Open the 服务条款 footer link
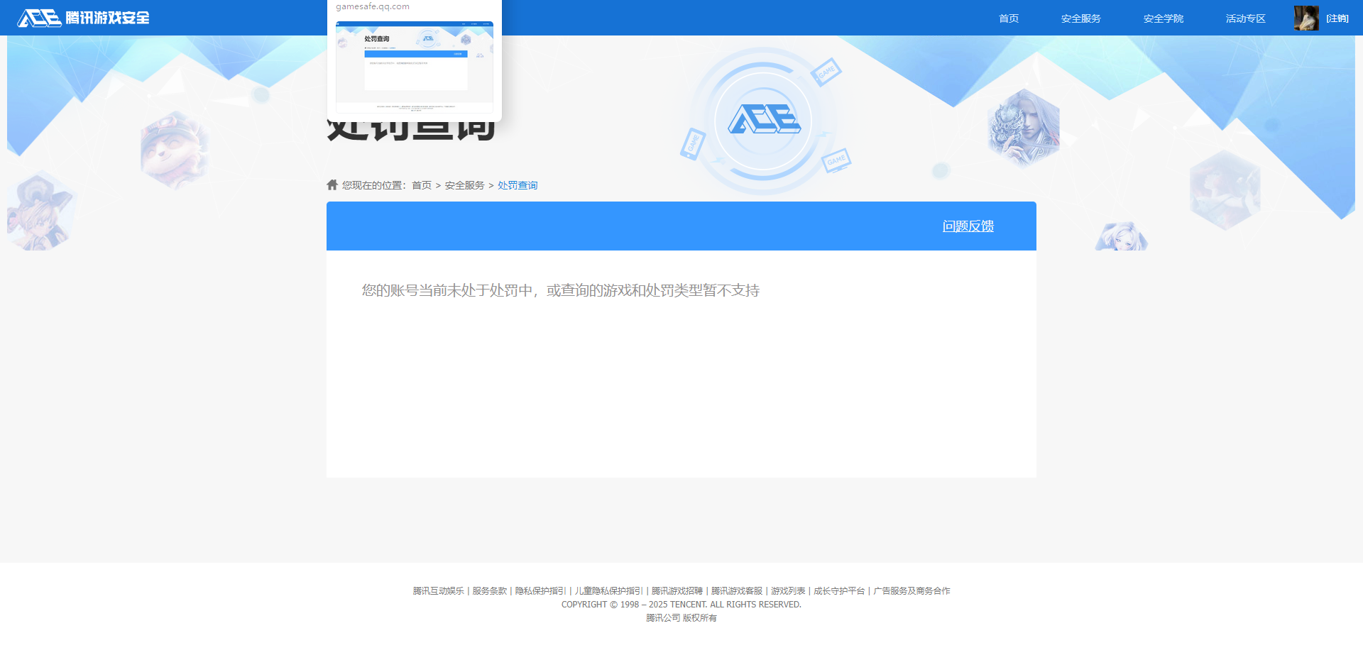 488,590
